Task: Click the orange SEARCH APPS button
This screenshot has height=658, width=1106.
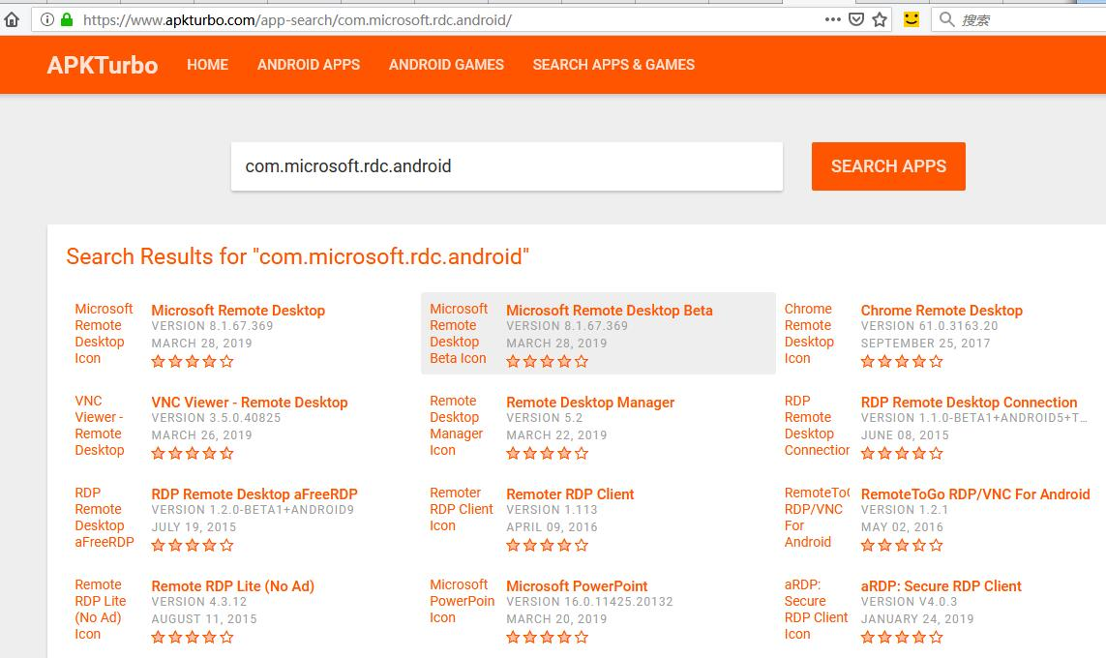Action: 888,166
